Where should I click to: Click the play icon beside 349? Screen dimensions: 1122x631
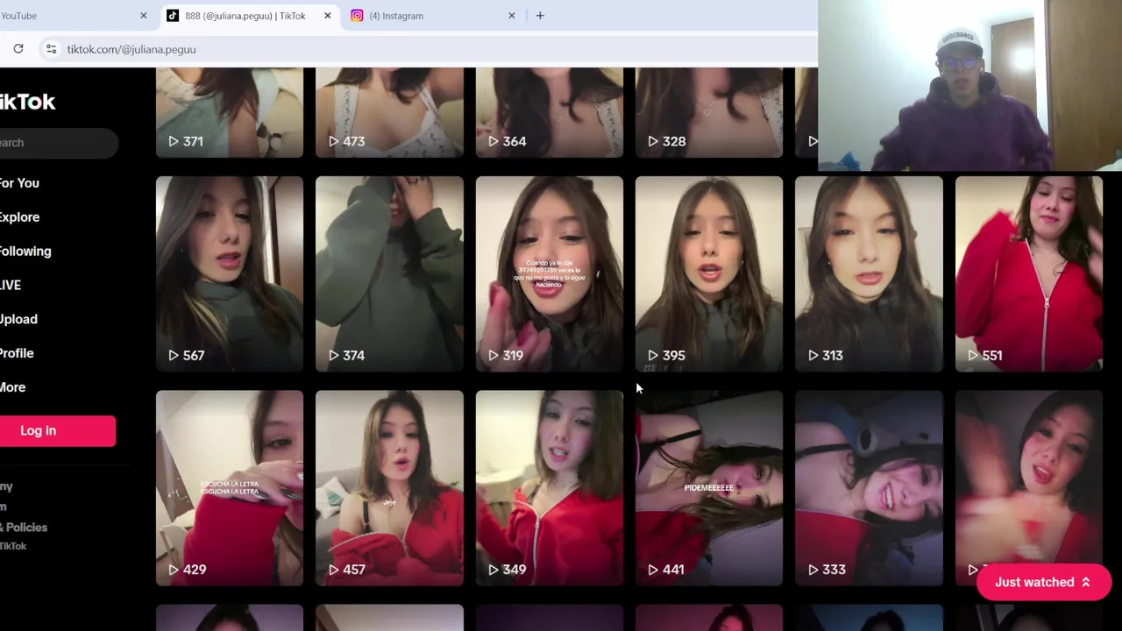[494, 570]
